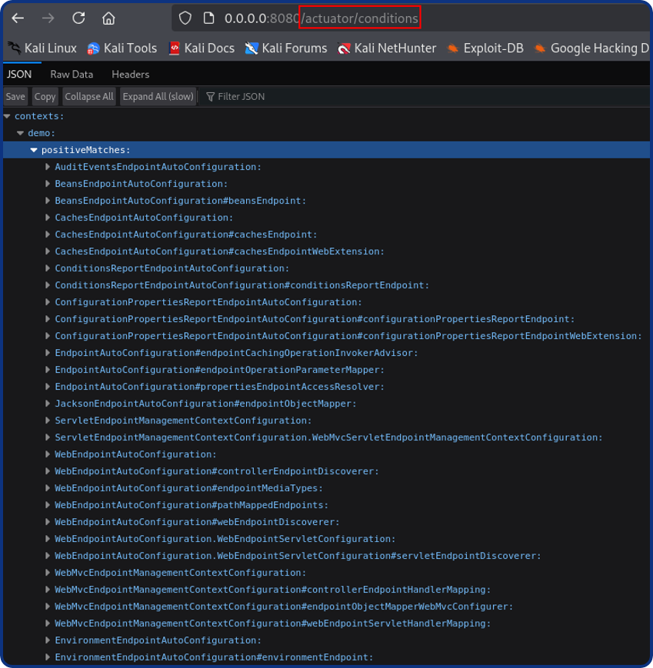Click Expand All (slow) button
The width and height of the screenshot is (653, 668).
coord(158,96)
